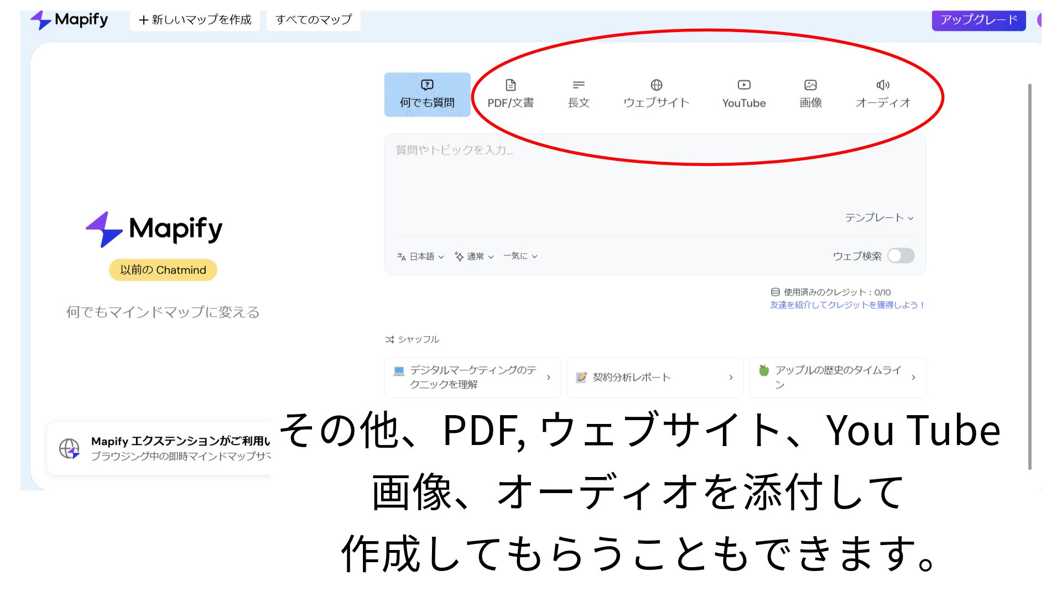Click 新しいマップを作成 in the top bar
1062x597 pixels.
click(195, 19)
